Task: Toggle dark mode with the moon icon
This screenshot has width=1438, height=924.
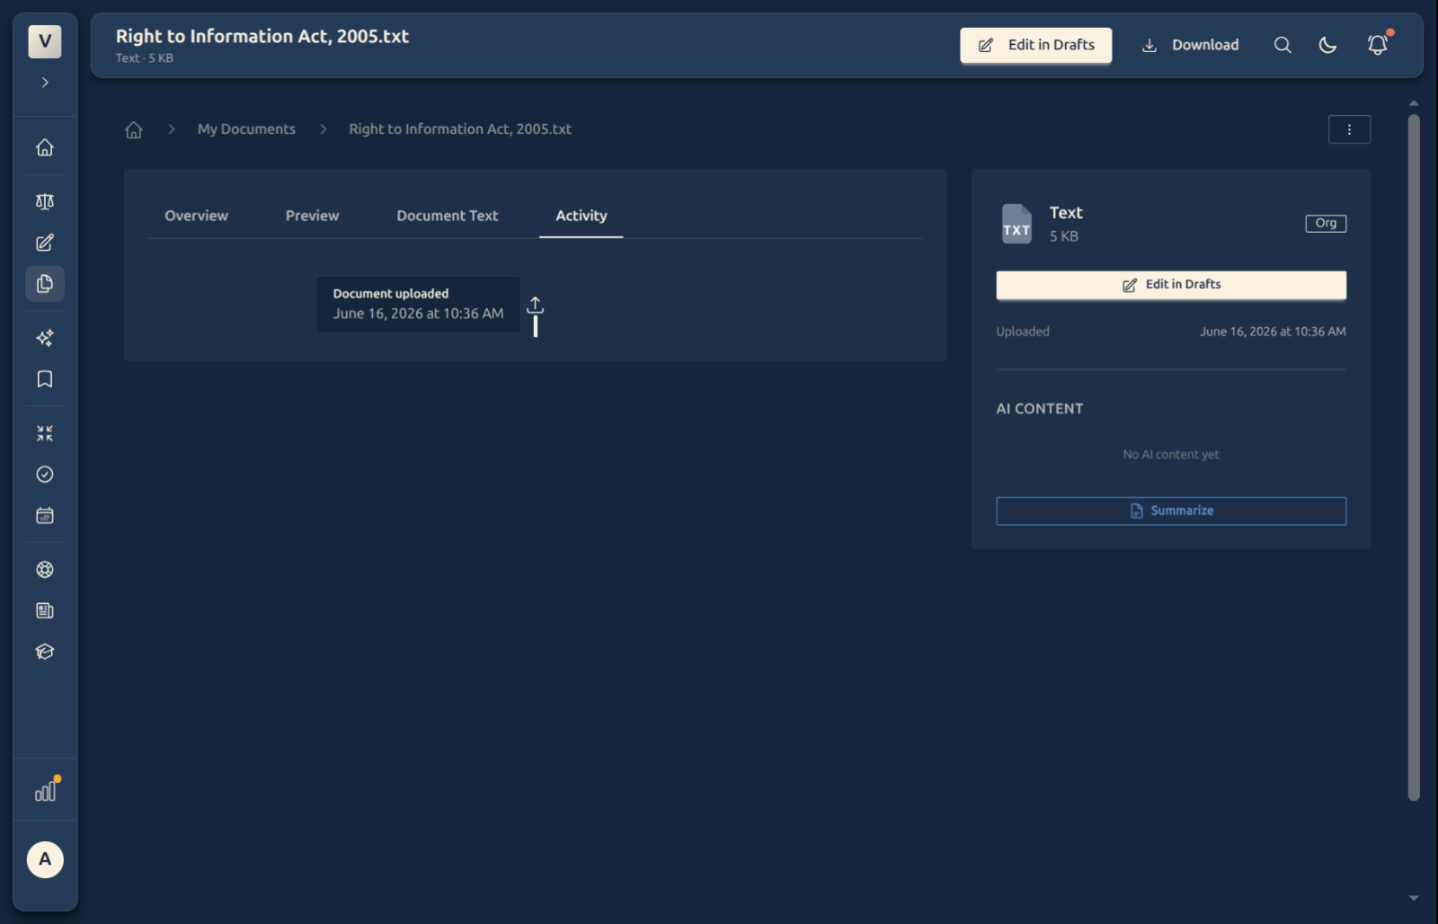Action: tap(1327, 45)
